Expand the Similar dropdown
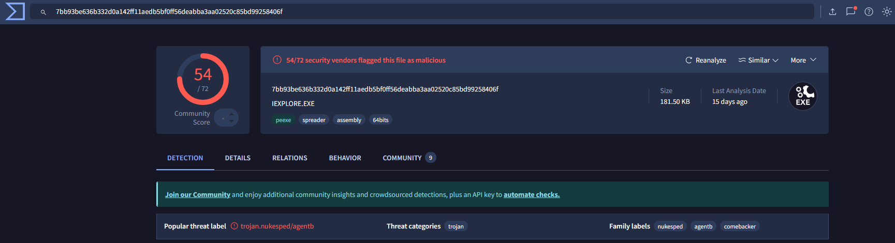The height and width of the screenshot is (243, 895). pos(758,60)
